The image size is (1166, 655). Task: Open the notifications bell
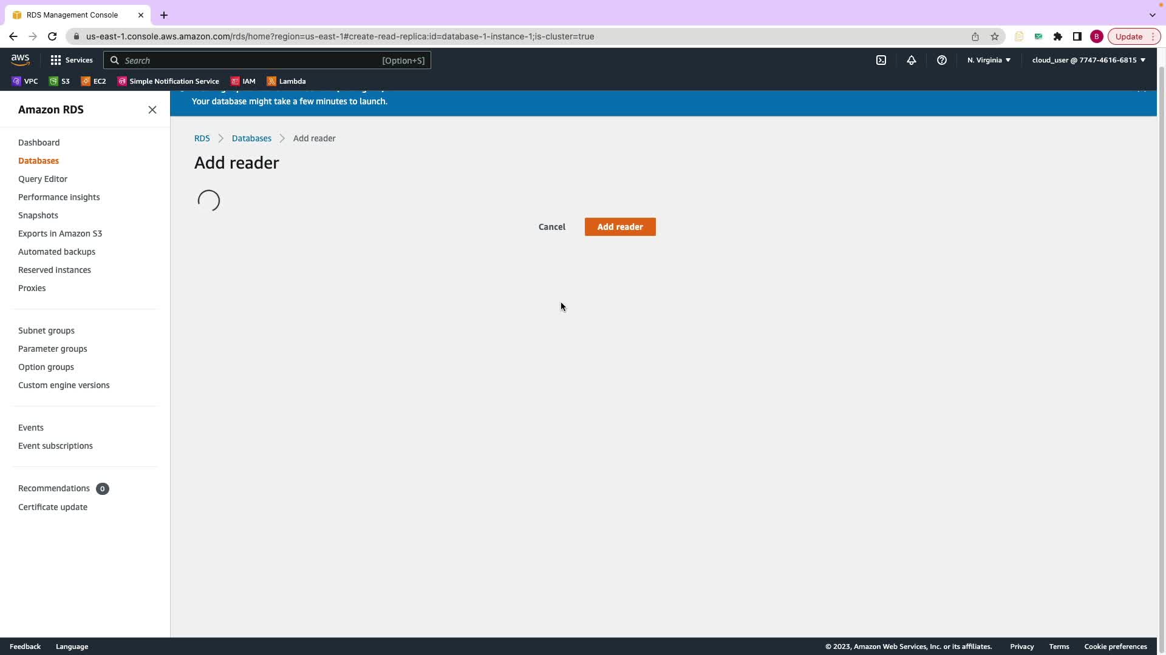click(x=911, y=60)
